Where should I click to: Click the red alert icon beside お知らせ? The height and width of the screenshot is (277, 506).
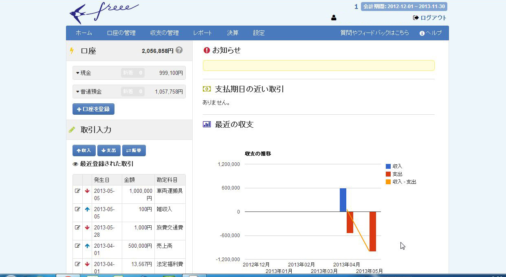pyautogui.click(x=206, y=50)
